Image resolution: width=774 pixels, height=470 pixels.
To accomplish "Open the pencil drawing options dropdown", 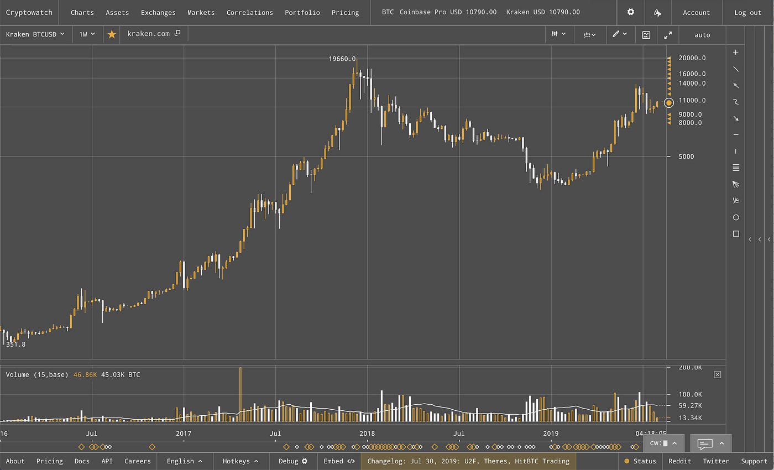I will (x=619, y=34).
